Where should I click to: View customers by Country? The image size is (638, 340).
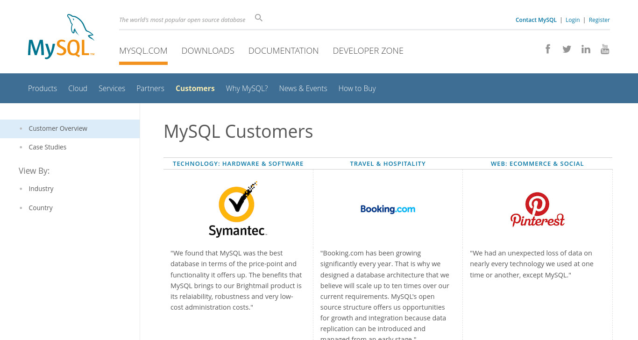pos(41,208)
